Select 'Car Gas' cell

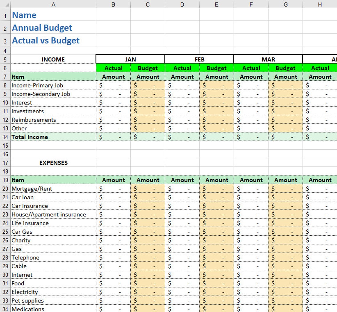coord(53,231)
